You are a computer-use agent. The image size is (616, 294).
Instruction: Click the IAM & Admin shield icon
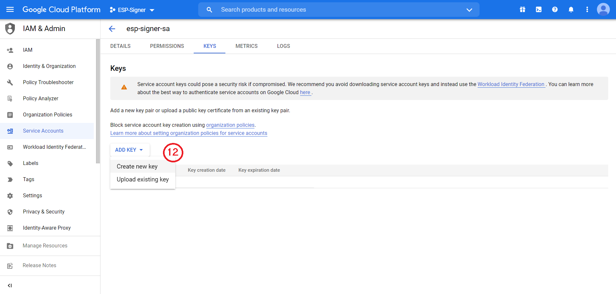[x=10, y=28]
